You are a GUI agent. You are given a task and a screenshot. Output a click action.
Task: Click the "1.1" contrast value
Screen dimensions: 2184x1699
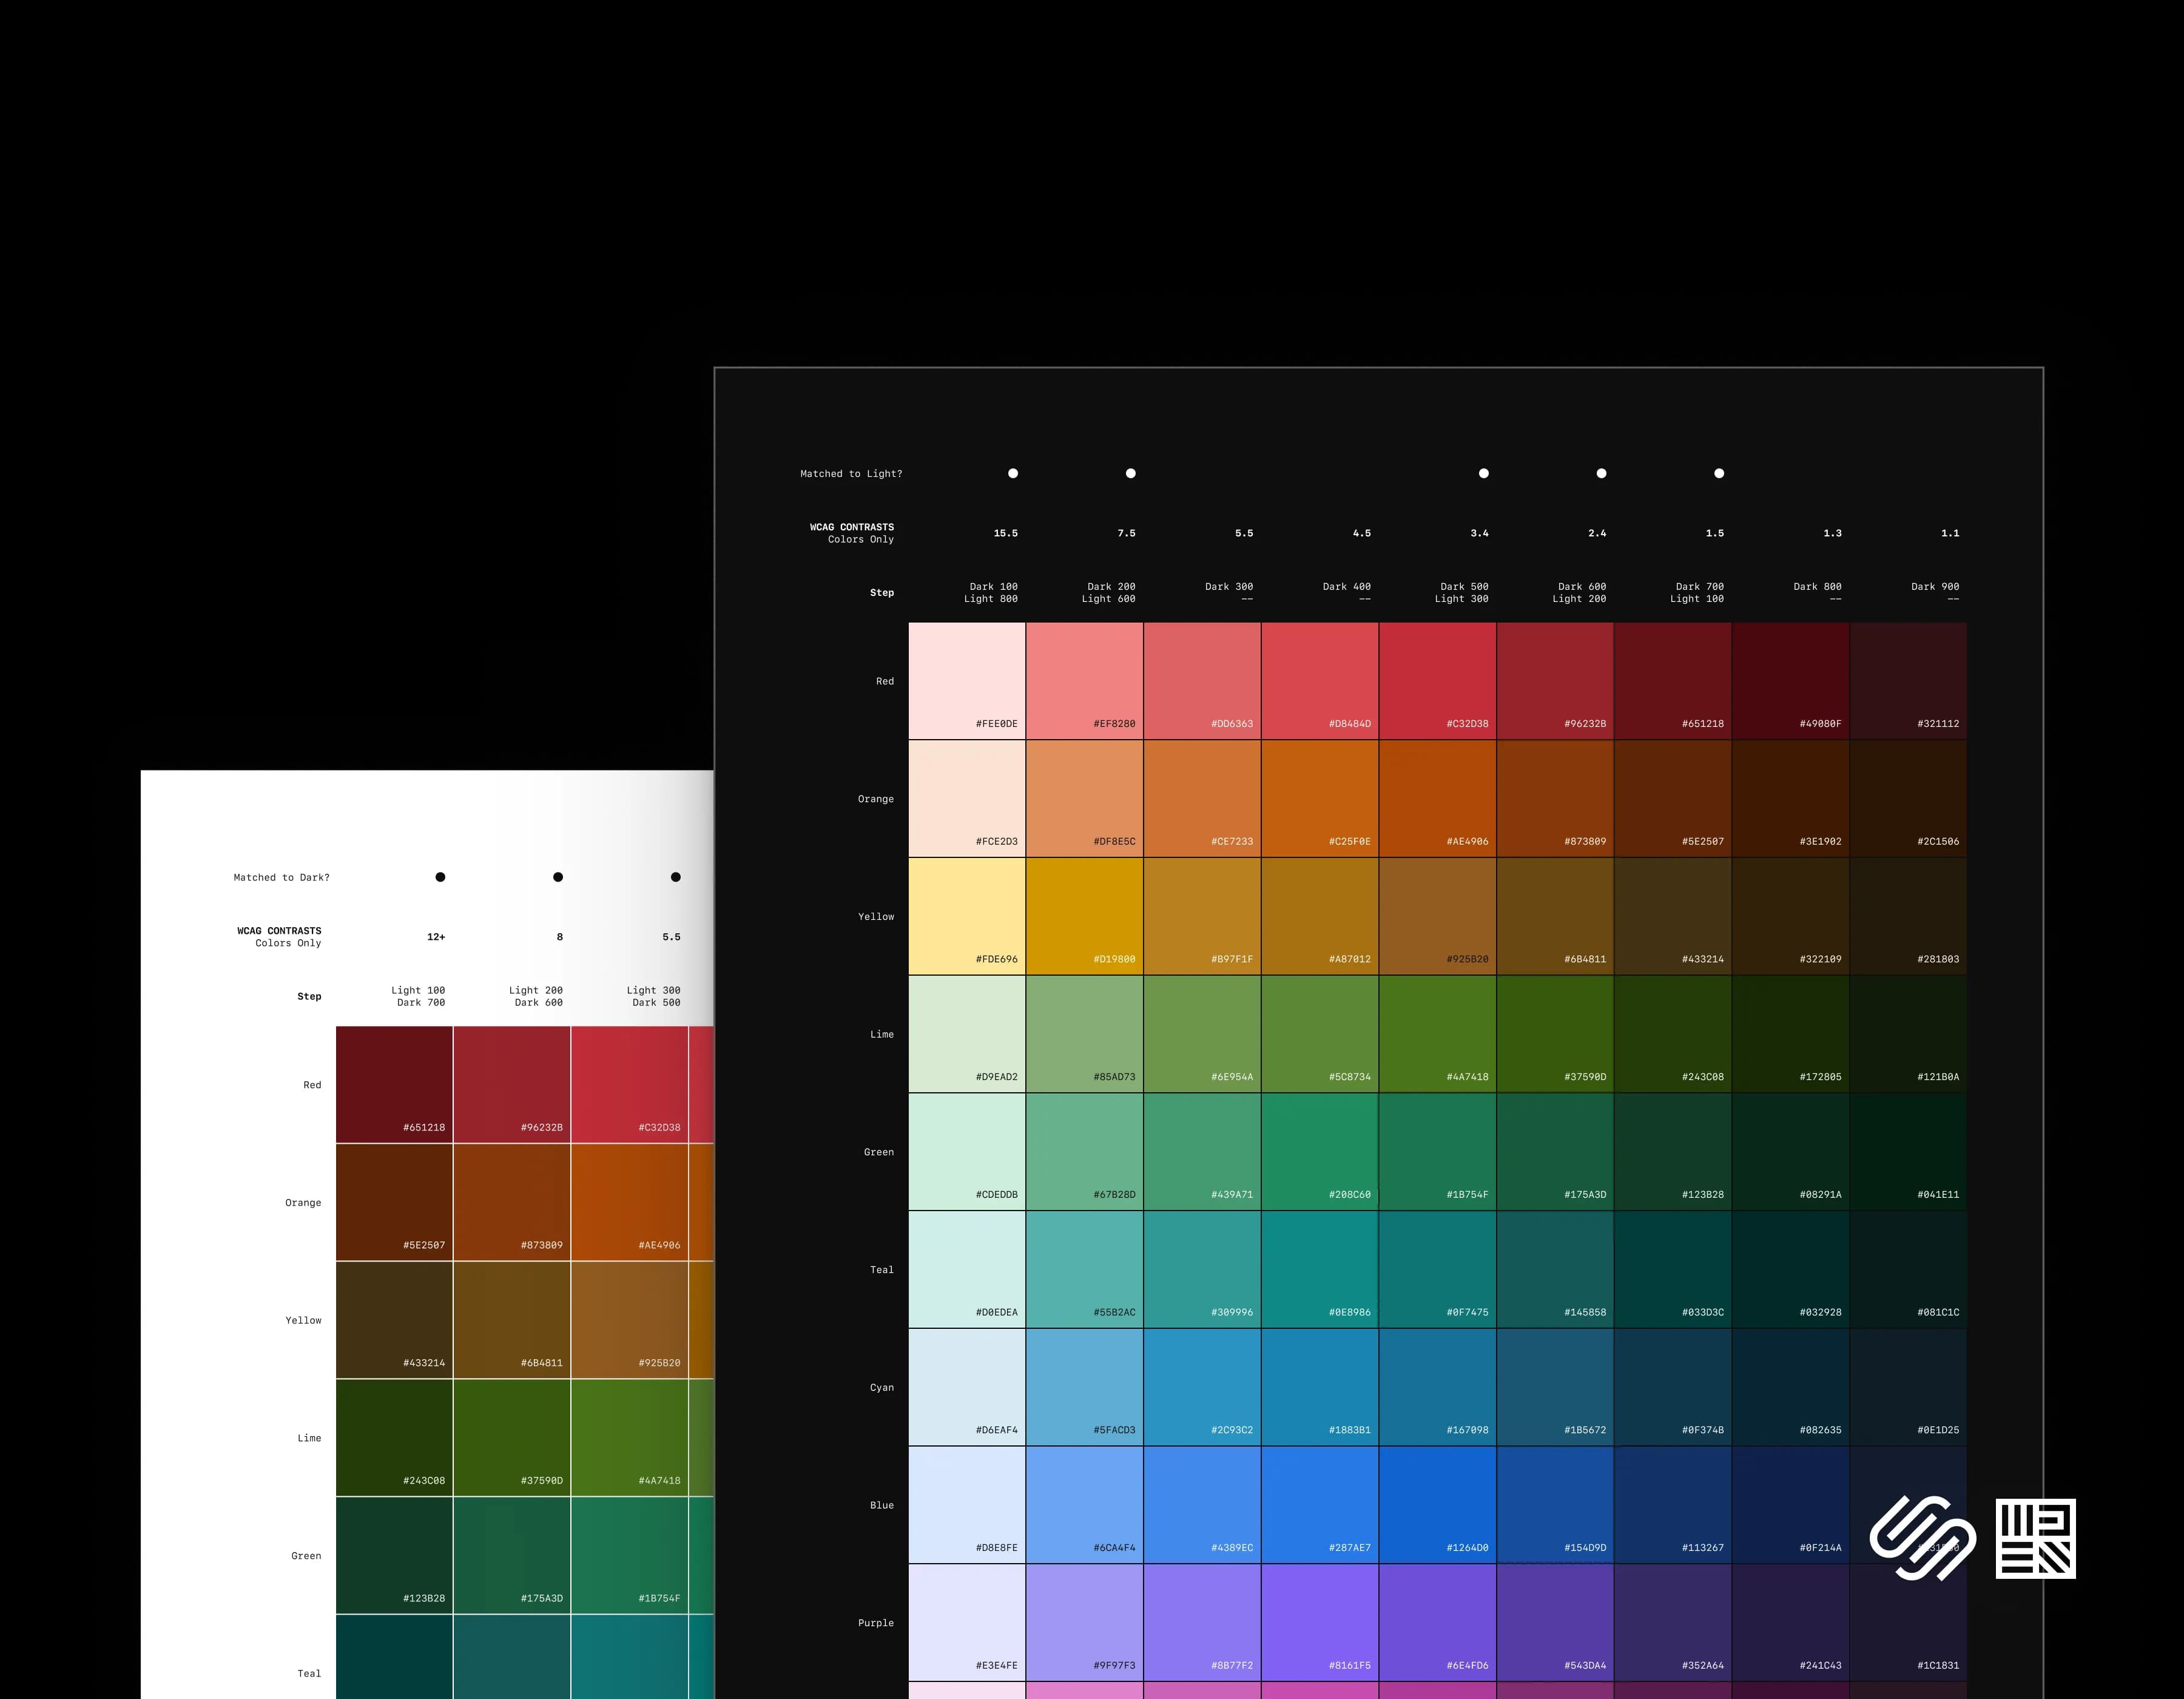tap(1950, 533)
